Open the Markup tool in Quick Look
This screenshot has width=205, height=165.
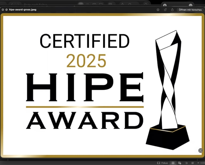158,10
